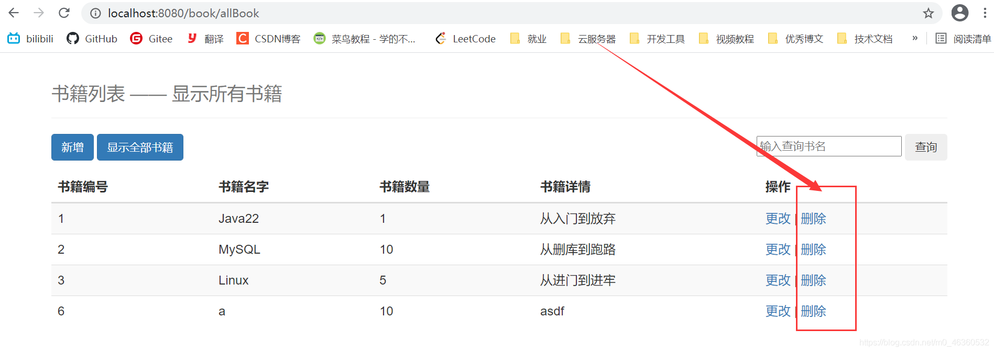Click 更改 for MySQL row
Screen dimensions: 994x352
778,249
